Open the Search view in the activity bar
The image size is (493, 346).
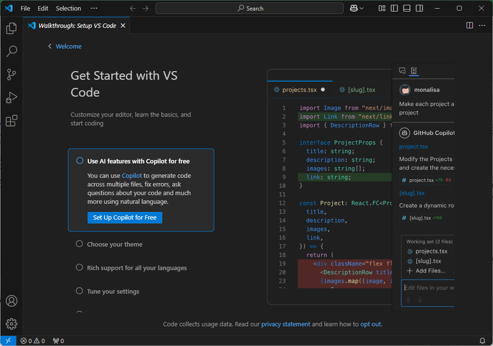point(12,51)
